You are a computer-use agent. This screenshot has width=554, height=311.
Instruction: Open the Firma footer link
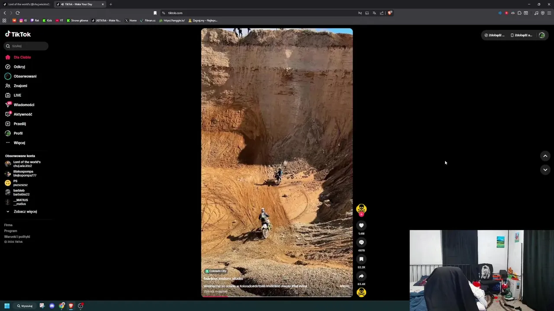[8, 225]
